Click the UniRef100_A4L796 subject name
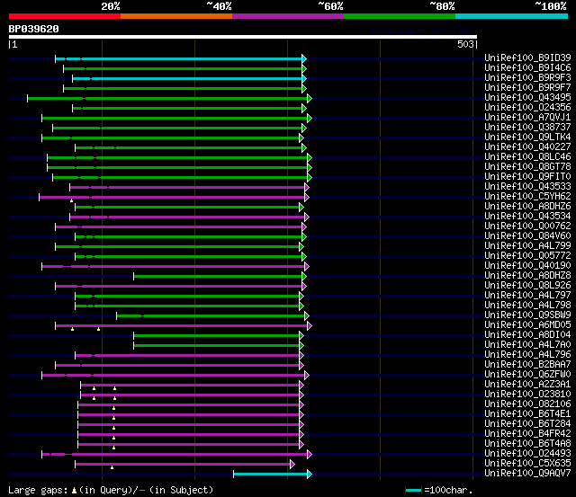The height and width of the screenshot is (497, 576). coord(527,355)
